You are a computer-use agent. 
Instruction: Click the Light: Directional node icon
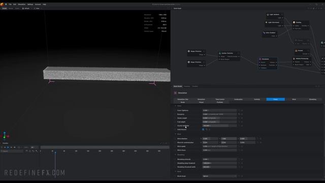point(266,22)
